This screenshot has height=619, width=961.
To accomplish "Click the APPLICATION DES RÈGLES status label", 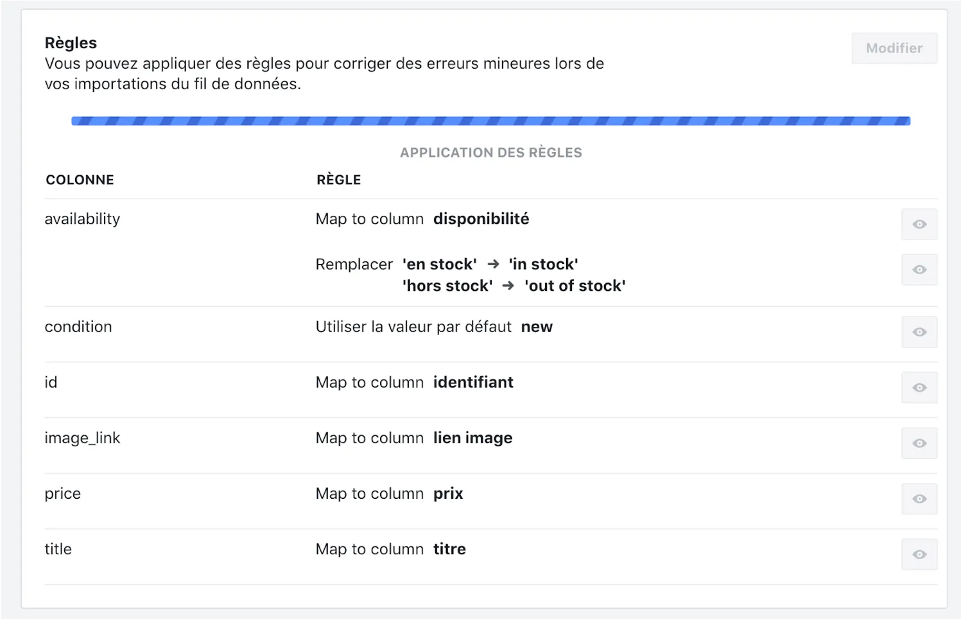I will (490, 153).
